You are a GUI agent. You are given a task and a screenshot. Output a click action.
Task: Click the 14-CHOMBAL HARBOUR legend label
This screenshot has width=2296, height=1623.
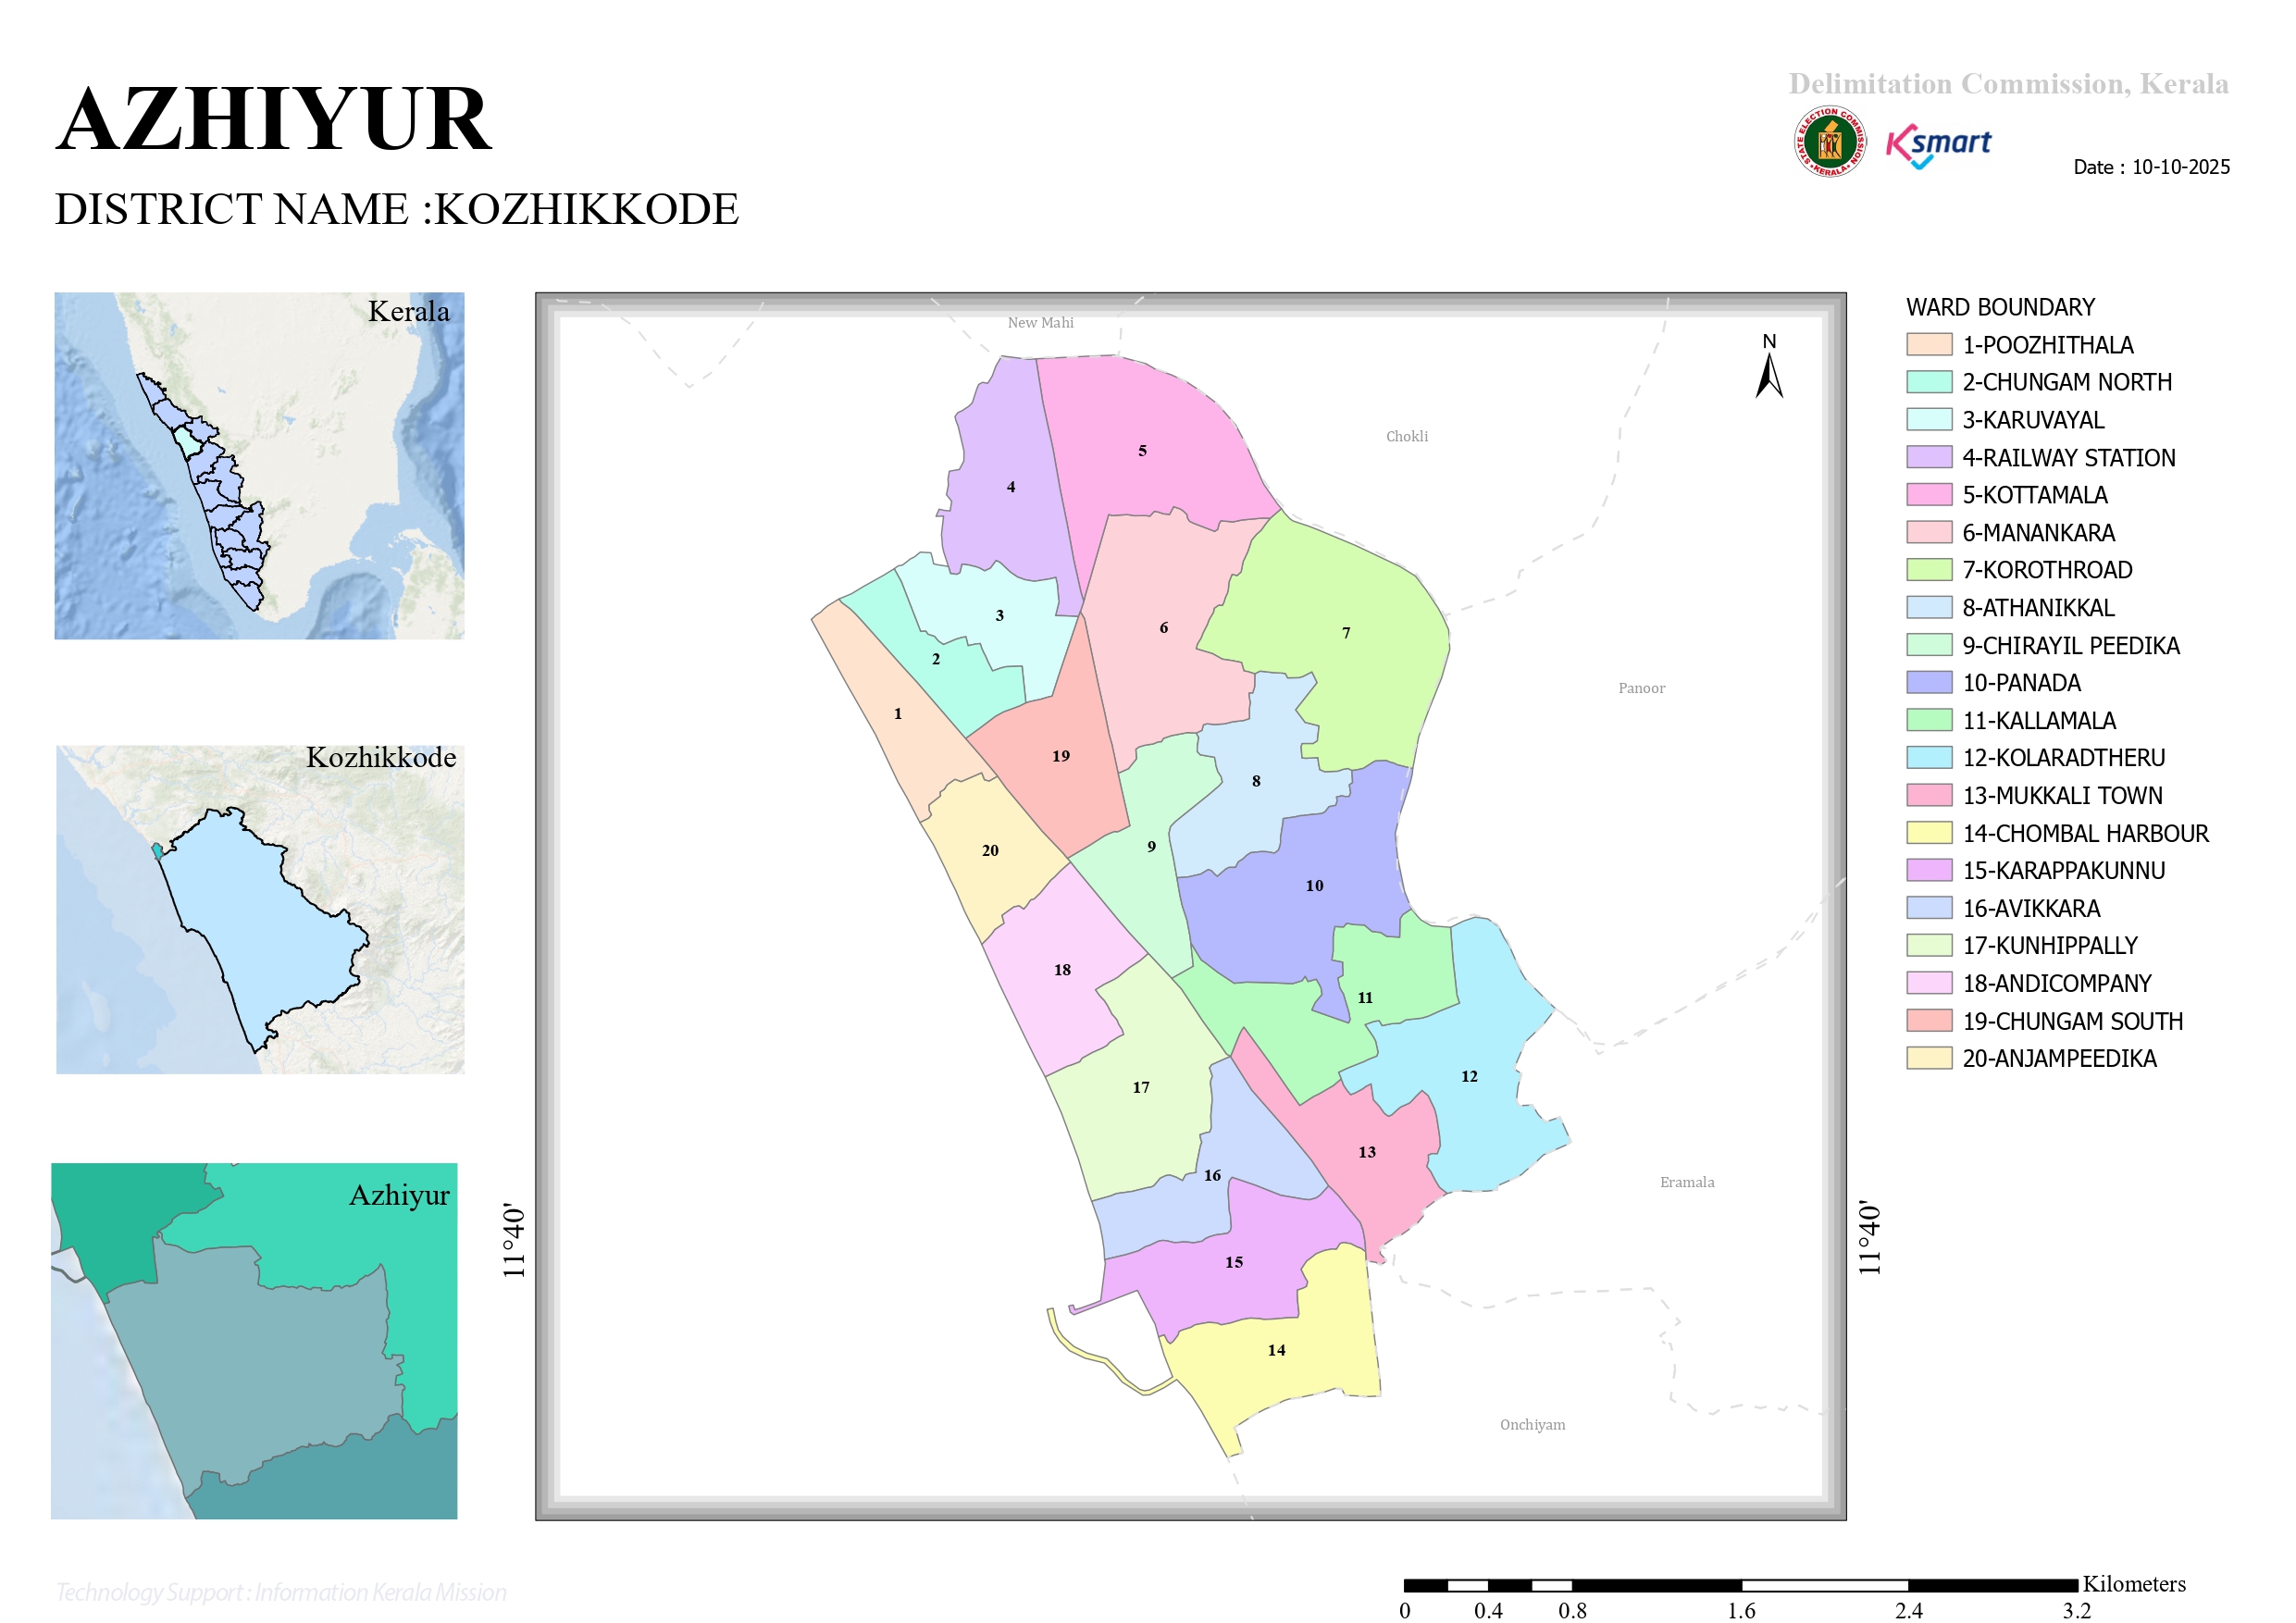click(2085, 833)
